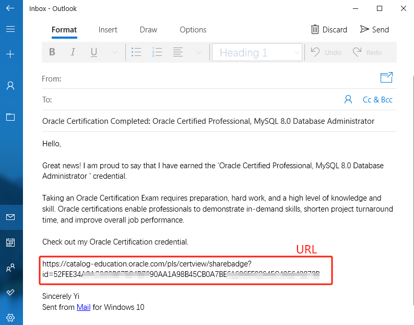Toggle Italic formatting

pyautogui.click(x=73, y=52)
